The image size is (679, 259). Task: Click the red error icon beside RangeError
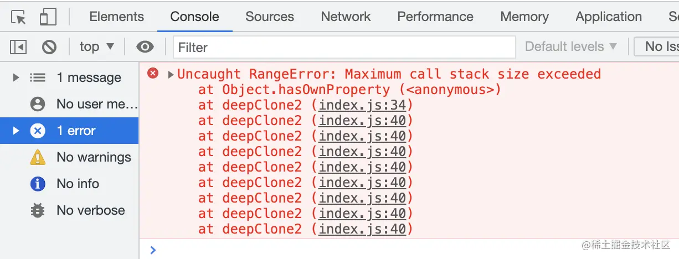(x=153, y=74)
